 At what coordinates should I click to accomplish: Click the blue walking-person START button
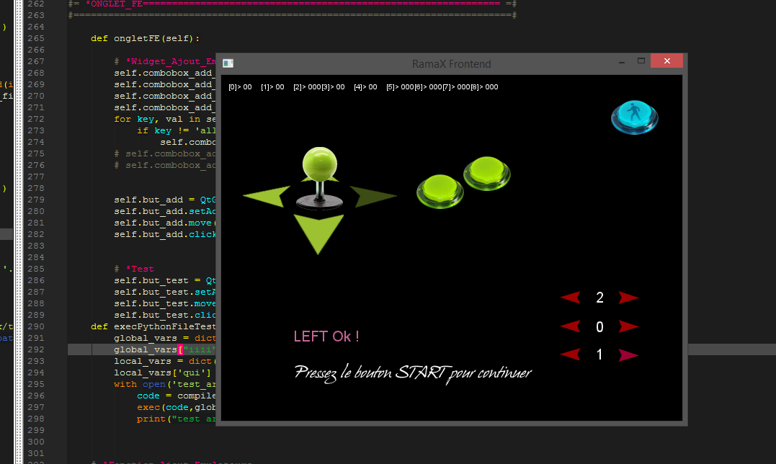coord(634,116)
